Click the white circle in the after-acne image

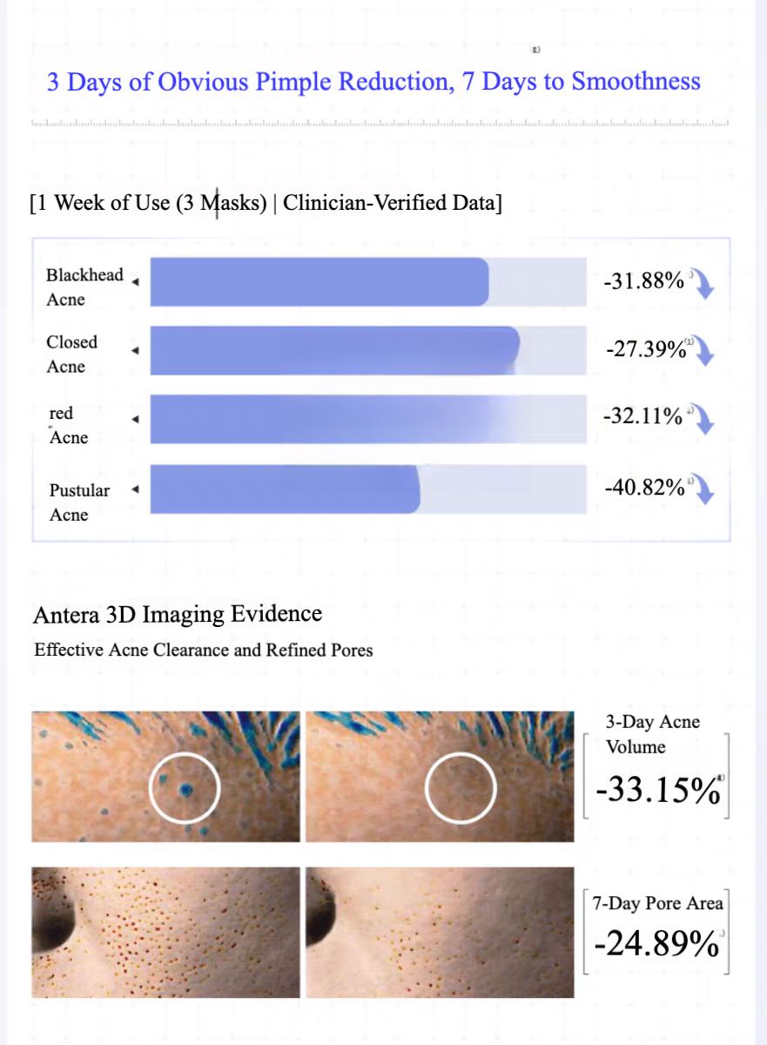coord(460,789)
